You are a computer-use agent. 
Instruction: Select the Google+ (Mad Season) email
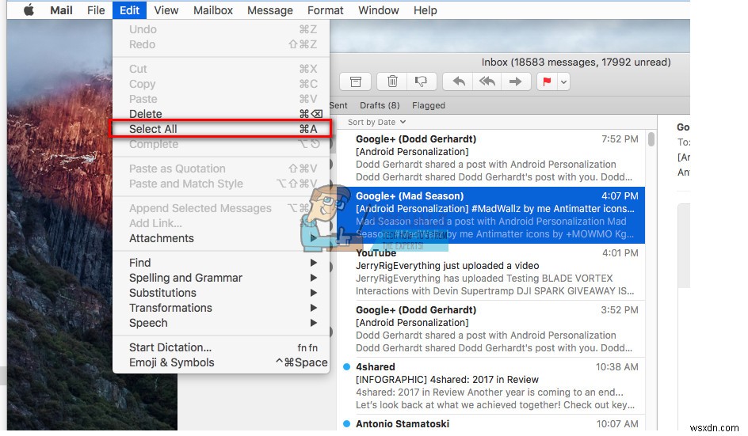pyautogui.click(x=491, y=215)
